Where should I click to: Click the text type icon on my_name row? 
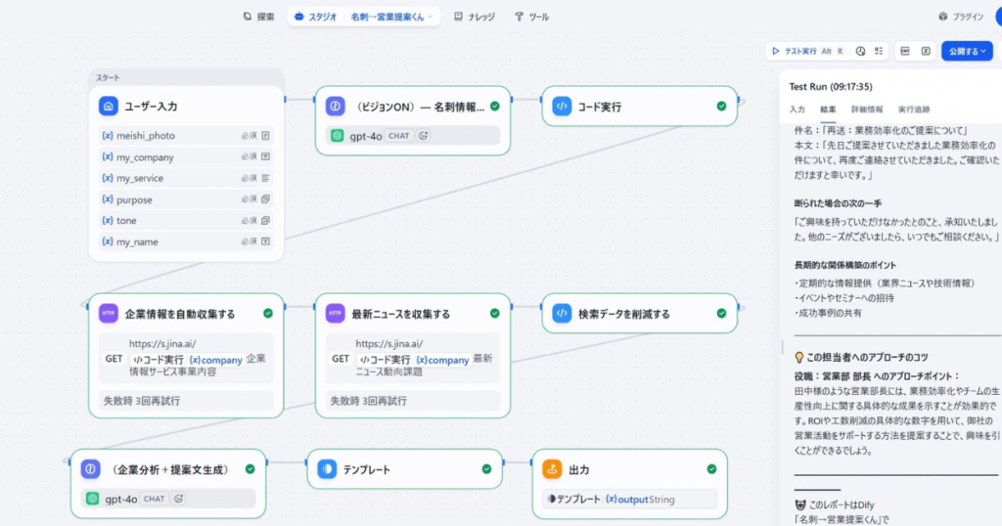[265, 241]
